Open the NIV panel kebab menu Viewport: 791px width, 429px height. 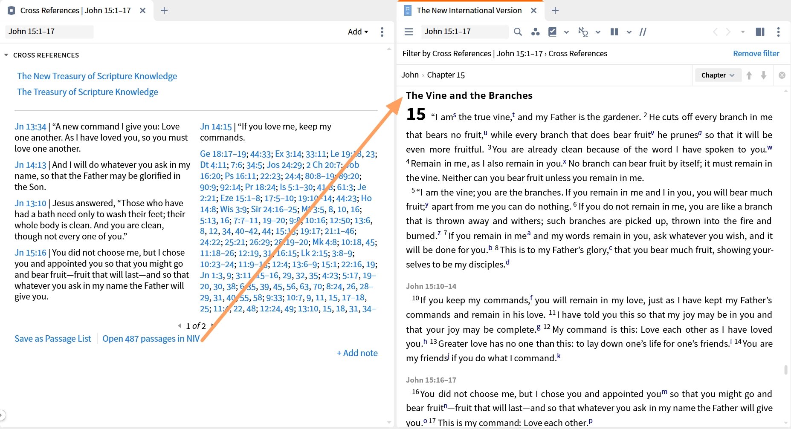pyautogui.click(x=778, y=32)
